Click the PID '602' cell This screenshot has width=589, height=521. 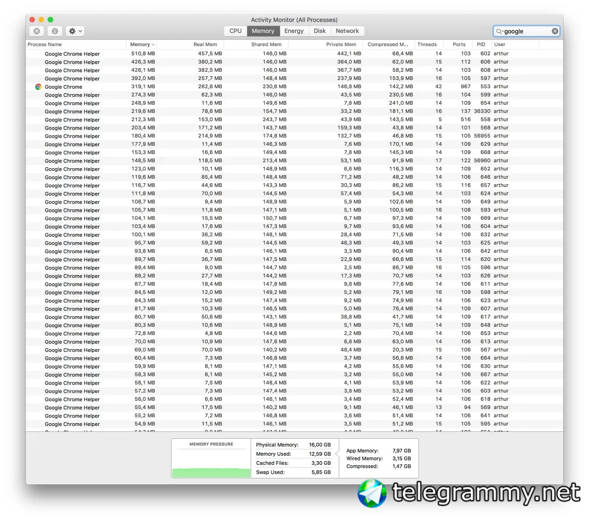click(485, 54)
